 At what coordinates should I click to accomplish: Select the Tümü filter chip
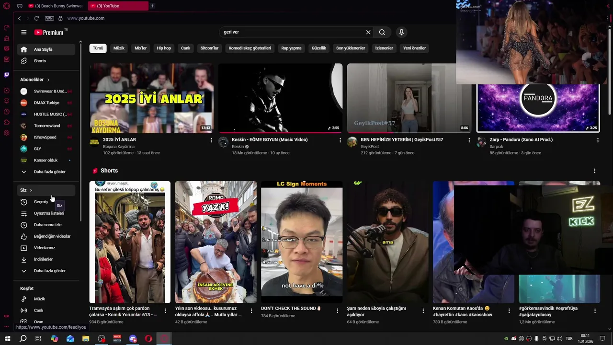pyautogui.click(x=98, y=48)
